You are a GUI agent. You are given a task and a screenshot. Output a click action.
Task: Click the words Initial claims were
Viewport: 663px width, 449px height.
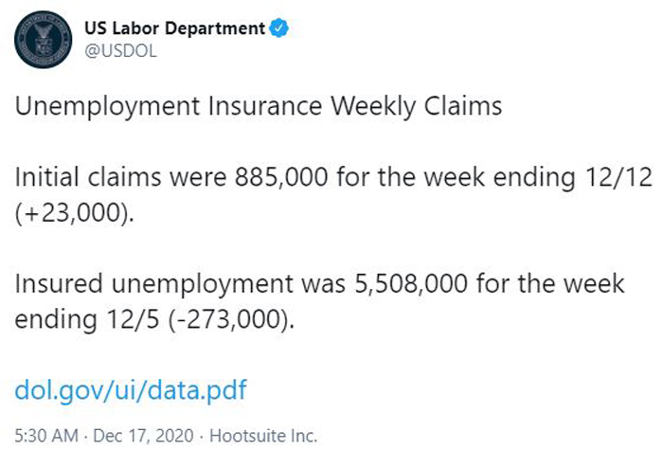(x=120, y=176)
